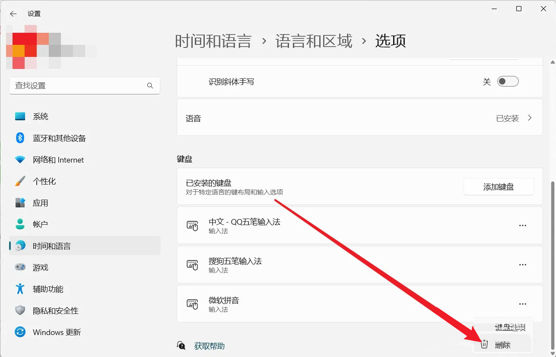Go to 语言和区域 in the breadcrumb
Screen dimensions: 556x357
click(x=314, y=41)
